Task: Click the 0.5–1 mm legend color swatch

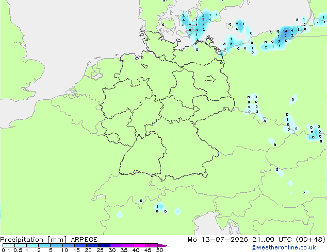Action: 21,245
